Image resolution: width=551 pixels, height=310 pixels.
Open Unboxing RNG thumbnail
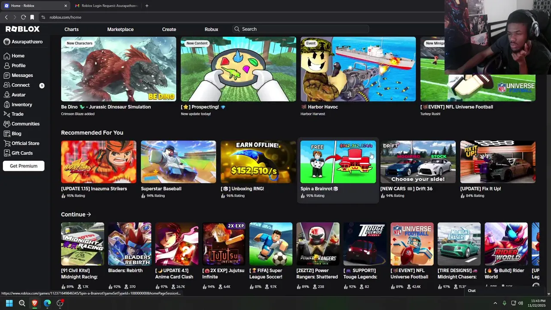(x=258, y=162)
